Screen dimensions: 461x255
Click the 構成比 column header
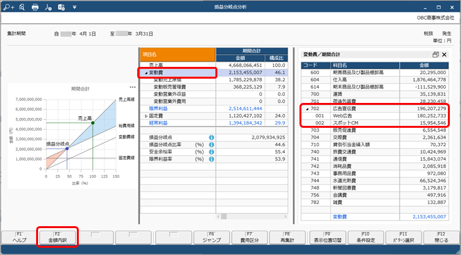(x=276, y=58)
